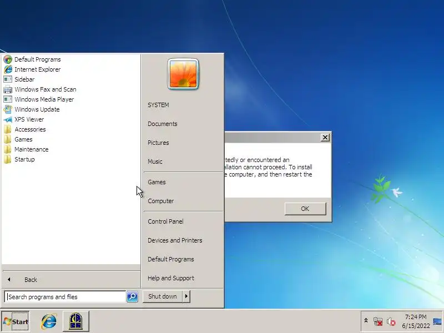Screen dimensions: 444x333
Task: Click the arched window taskbar icon
Action: point(76,321)
